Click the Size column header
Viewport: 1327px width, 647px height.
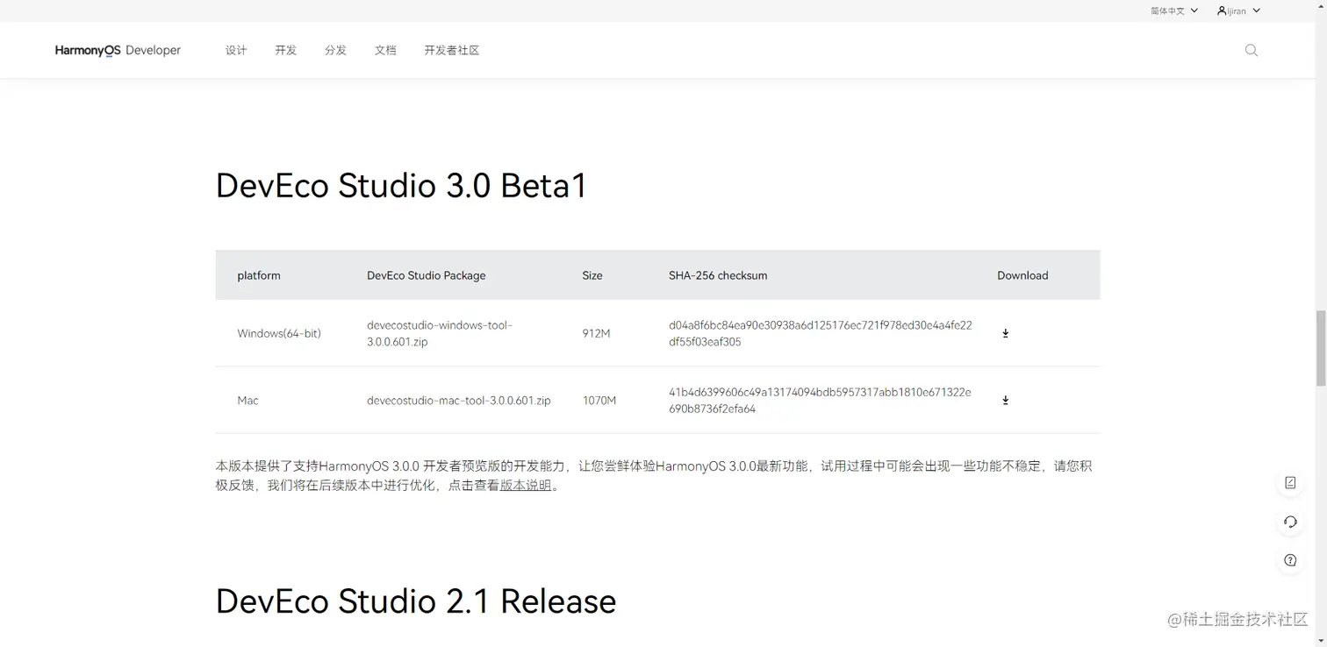pos(592,275)
